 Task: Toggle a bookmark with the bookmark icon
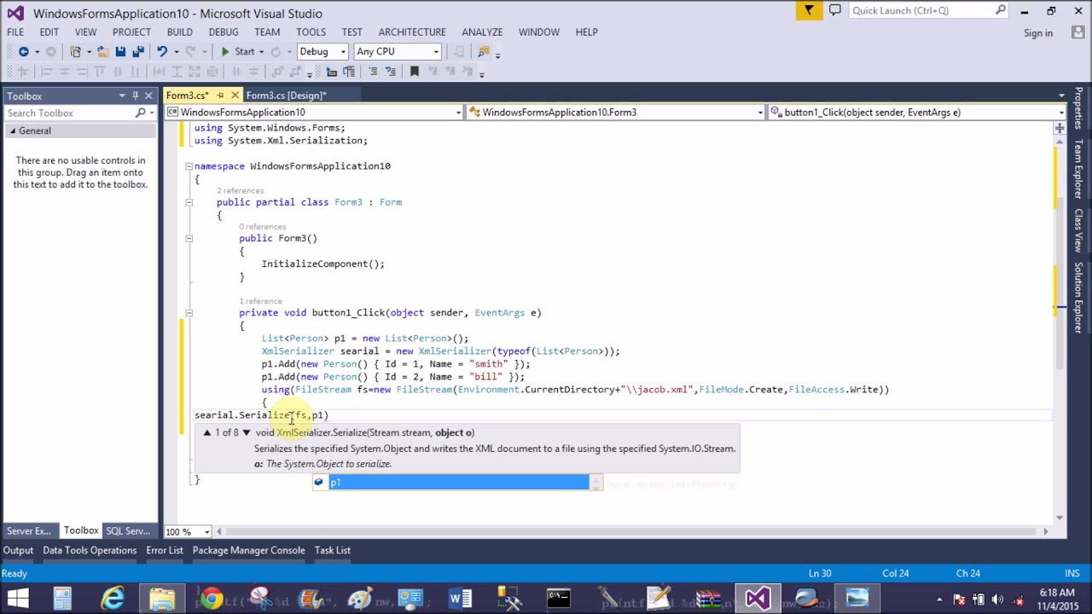tap(415, 72)
